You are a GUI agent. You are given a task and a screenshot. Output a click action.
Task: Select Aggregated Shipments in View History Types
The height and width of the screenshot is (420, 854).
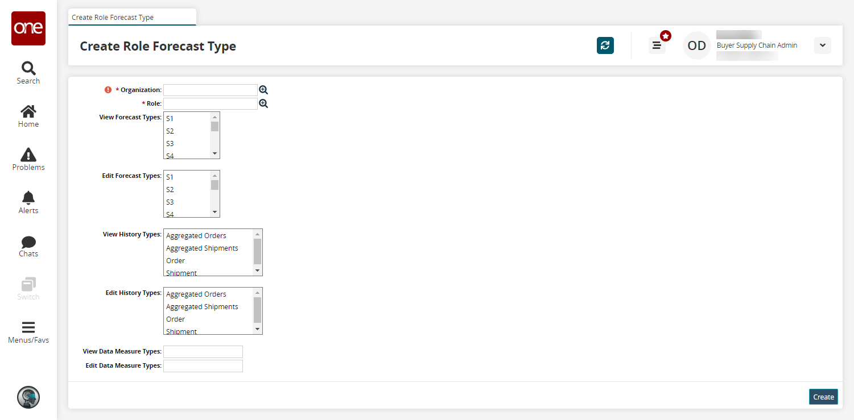click(x=208, y=248)
